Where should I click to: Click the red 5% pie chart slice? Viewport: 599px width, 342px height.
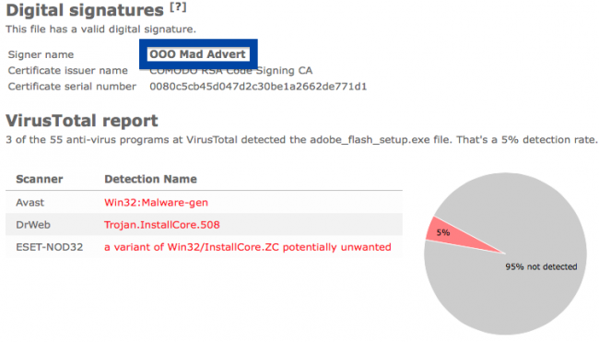[x=454, y=235]
